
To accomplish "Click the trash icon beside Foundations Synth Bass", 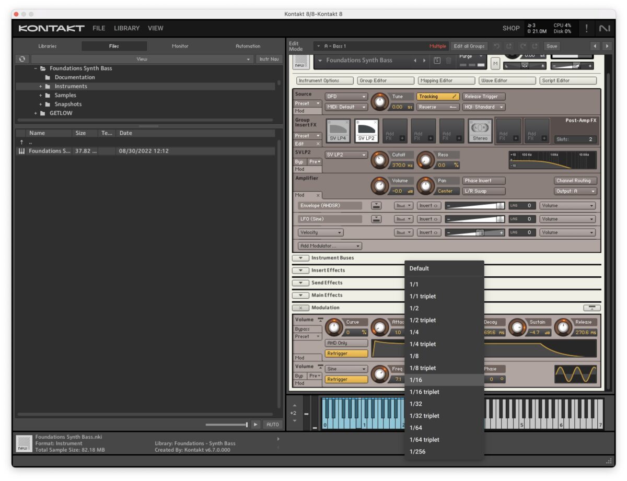I will click(x=448, y=61).
